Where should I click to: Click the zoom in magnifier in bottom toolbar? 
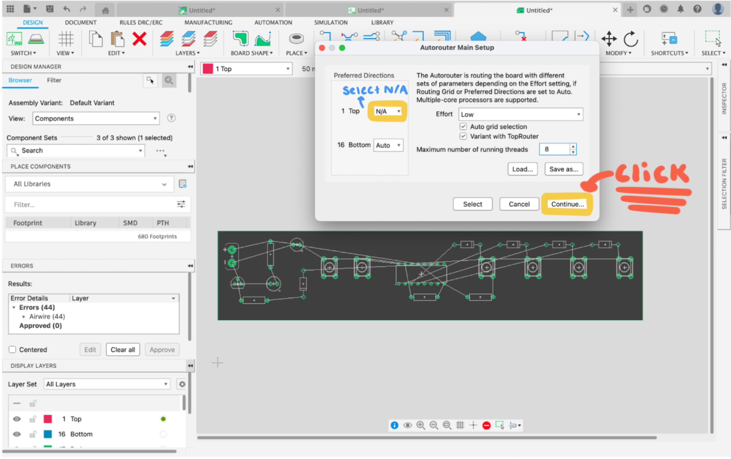[x=421, y=425]
